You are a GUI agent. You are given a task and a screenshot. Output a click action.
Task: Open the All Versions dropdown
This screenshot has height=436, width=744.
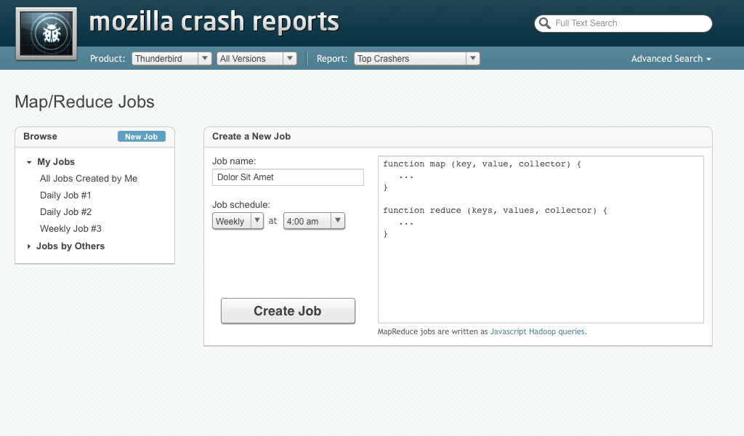[256, 58]
